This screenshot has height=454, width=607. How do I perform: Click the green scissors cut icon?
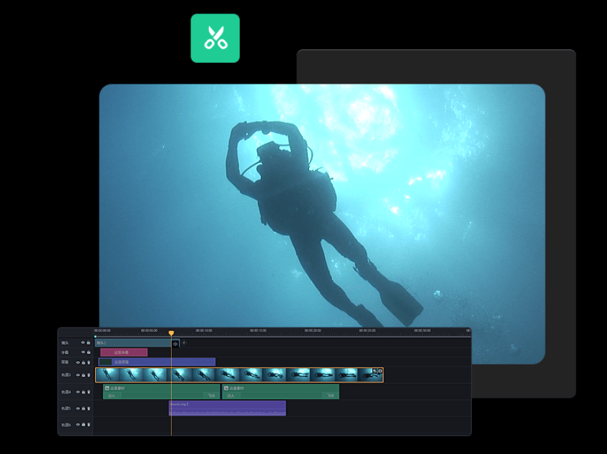pyautogui.click(x=215, y=38)
